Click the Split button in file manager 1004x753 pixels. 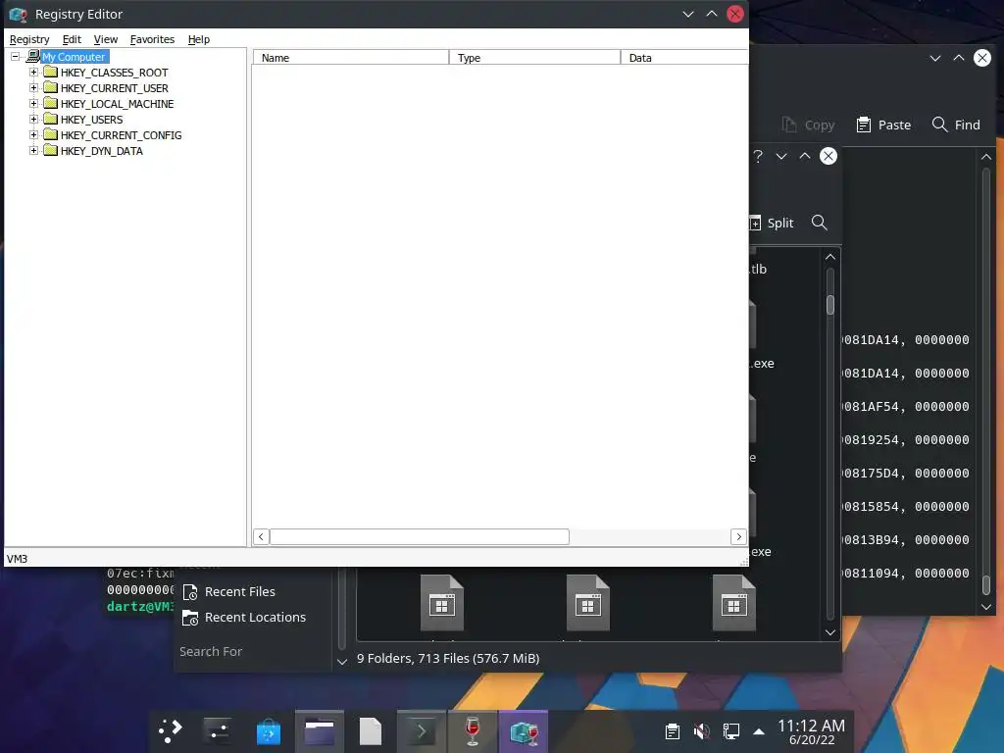772,223
